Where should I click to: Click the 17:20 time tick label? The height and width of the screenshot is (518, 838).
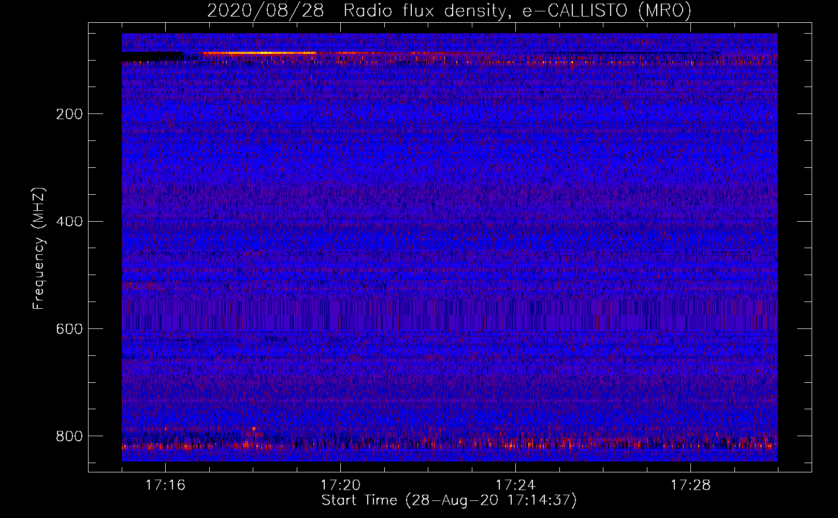coord(340,485)
